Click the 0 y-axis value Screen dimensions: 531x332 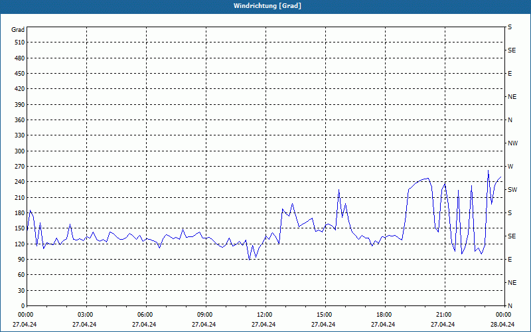pos(23,306)
